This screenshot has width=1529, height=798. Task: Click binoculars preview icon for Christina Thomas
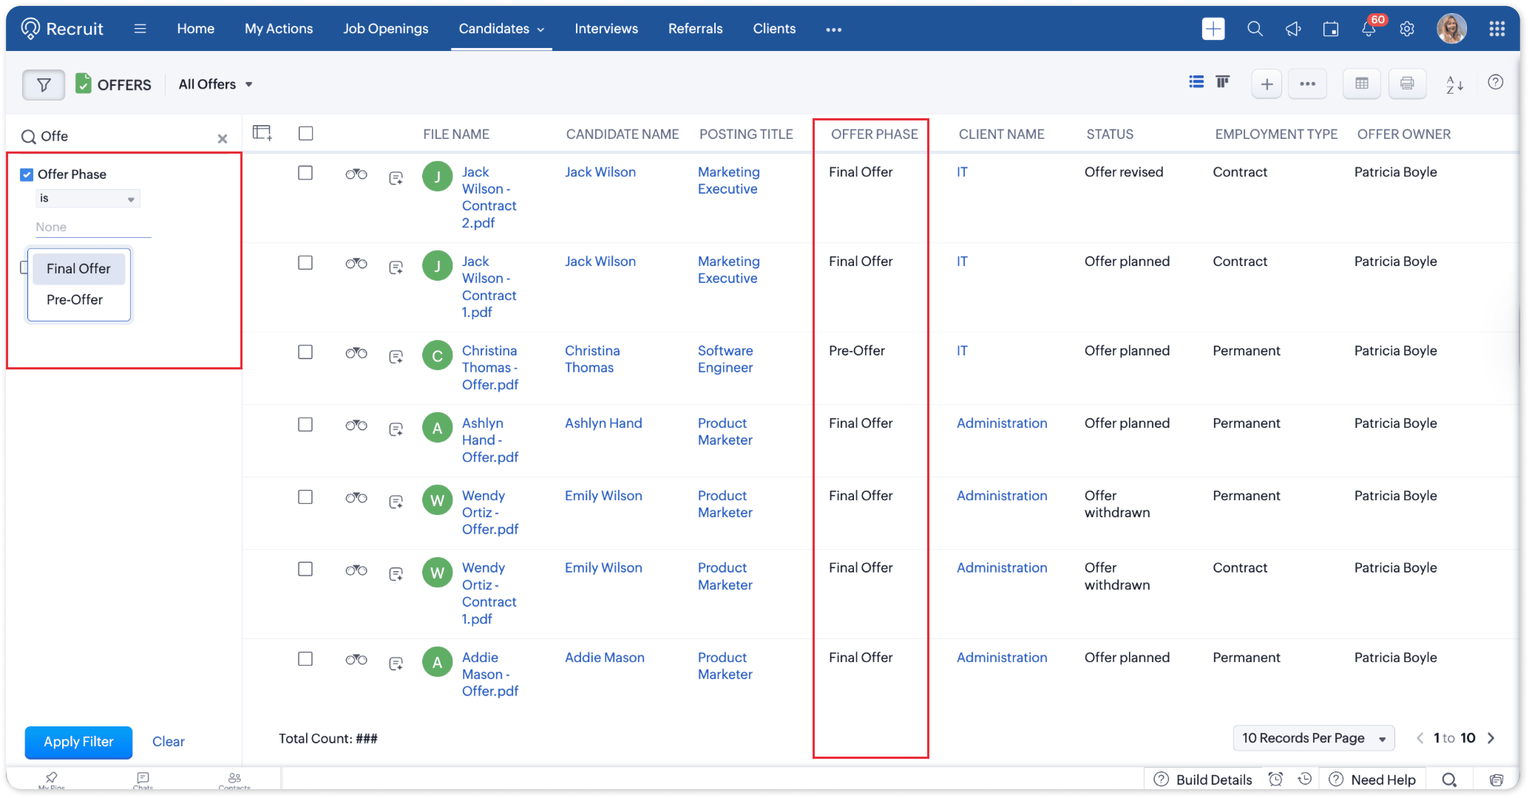[356, 353]
